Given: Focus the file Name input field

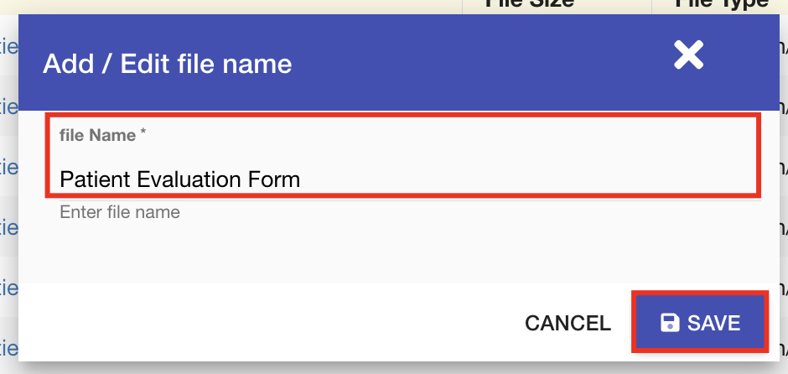Looking at the screenshot, I should click(x=402, y=178).
